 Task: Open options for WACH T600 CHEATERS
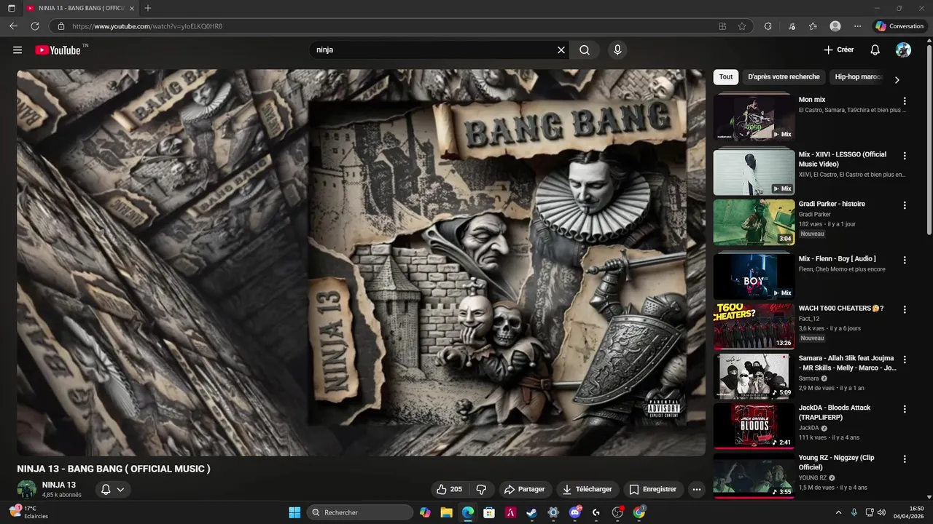tap(905, 309)
